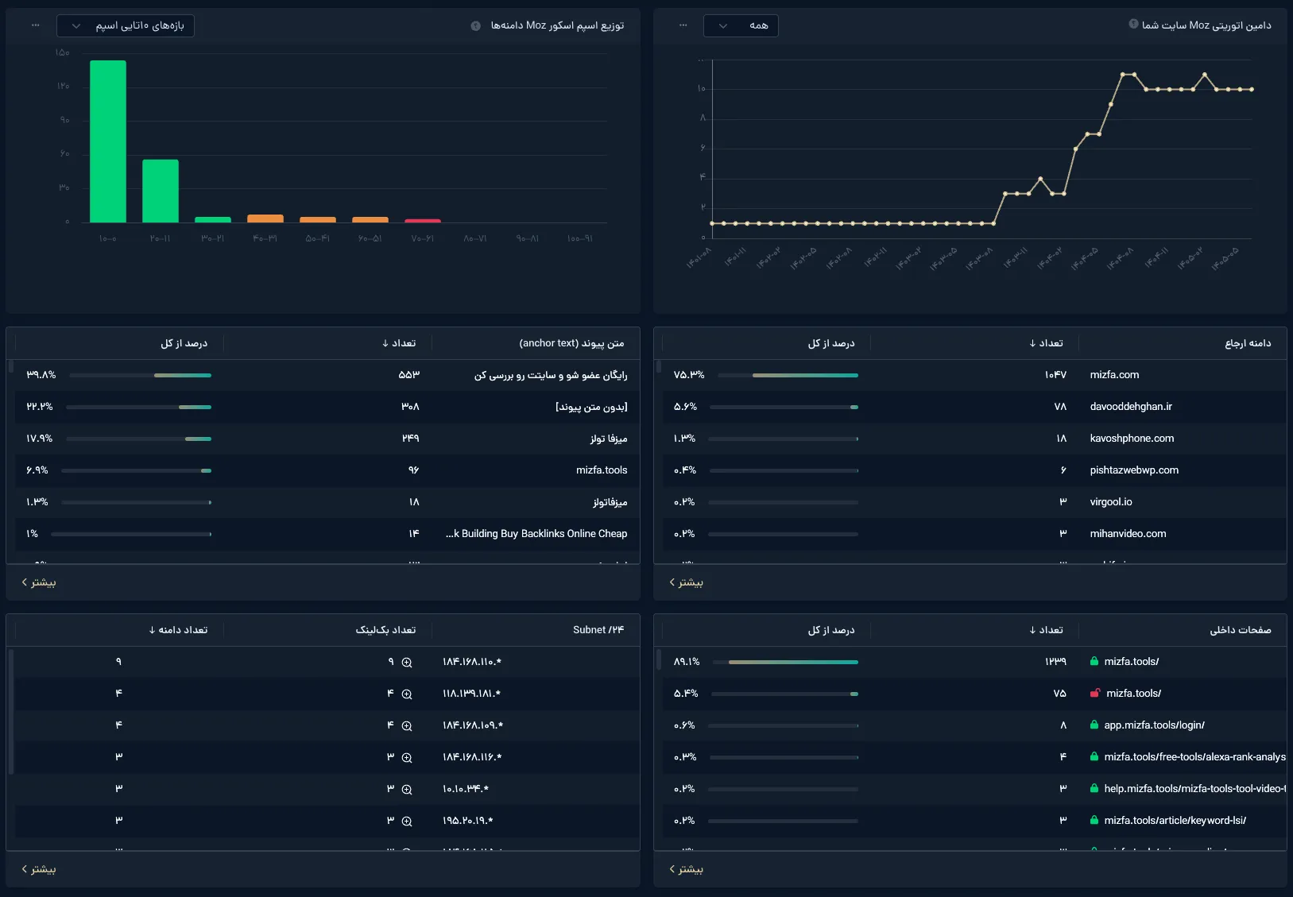Select pishtazwebwp.com referring domain
This screenshot has height=897, width=1293.
pos(1134,470)
